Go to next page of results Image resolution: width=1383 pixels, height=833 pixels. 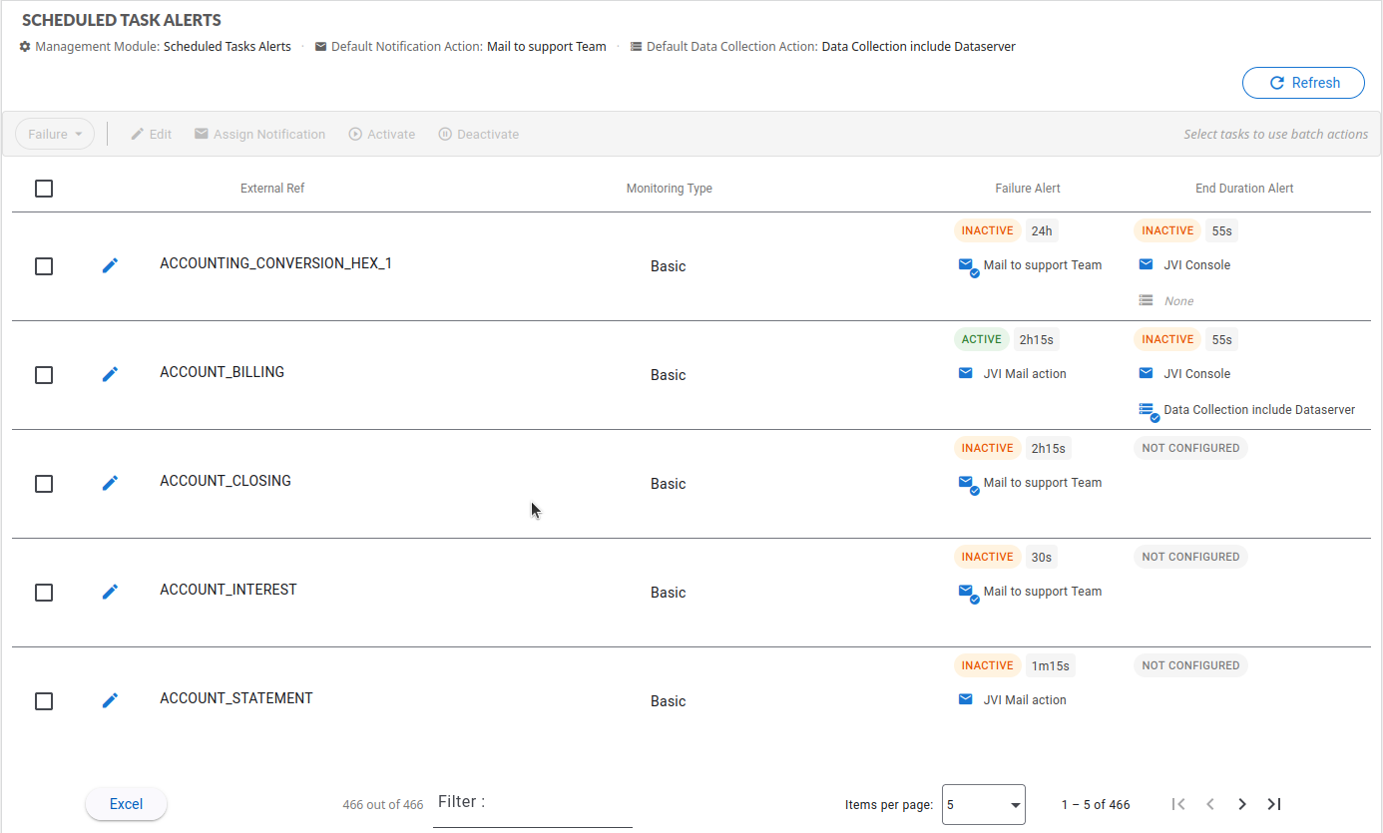point(1241,804)
